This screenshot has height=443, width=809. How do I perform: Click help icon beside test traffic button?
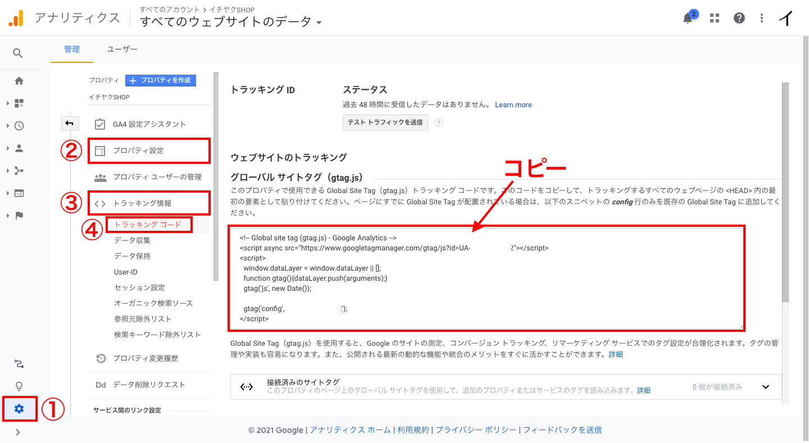tap(438, 122)
